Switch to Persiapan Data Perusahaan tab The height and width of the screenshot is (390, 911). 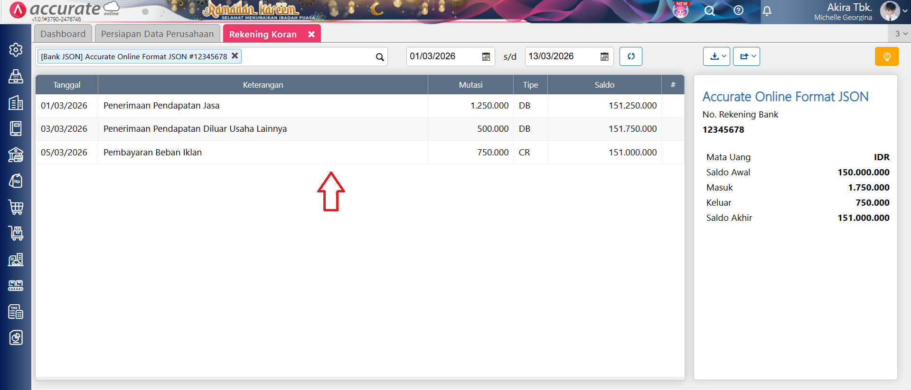pyautogui.click(x=157, y=34)
